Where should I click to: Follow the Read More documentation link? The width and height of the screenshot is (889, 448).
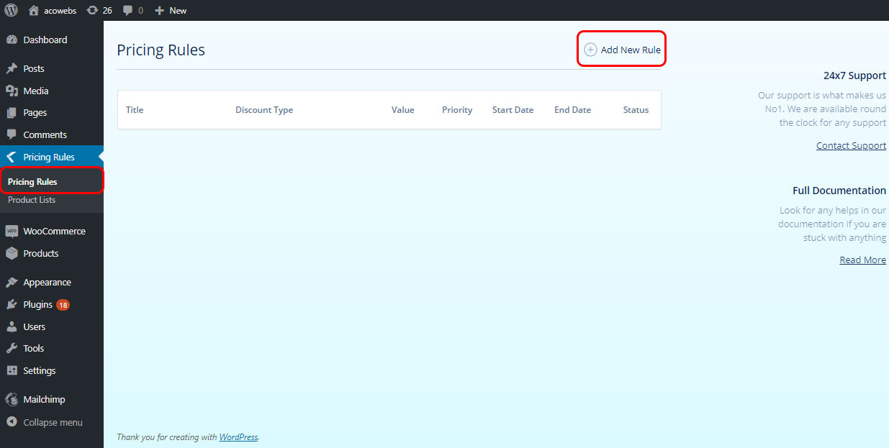point(862,260)
